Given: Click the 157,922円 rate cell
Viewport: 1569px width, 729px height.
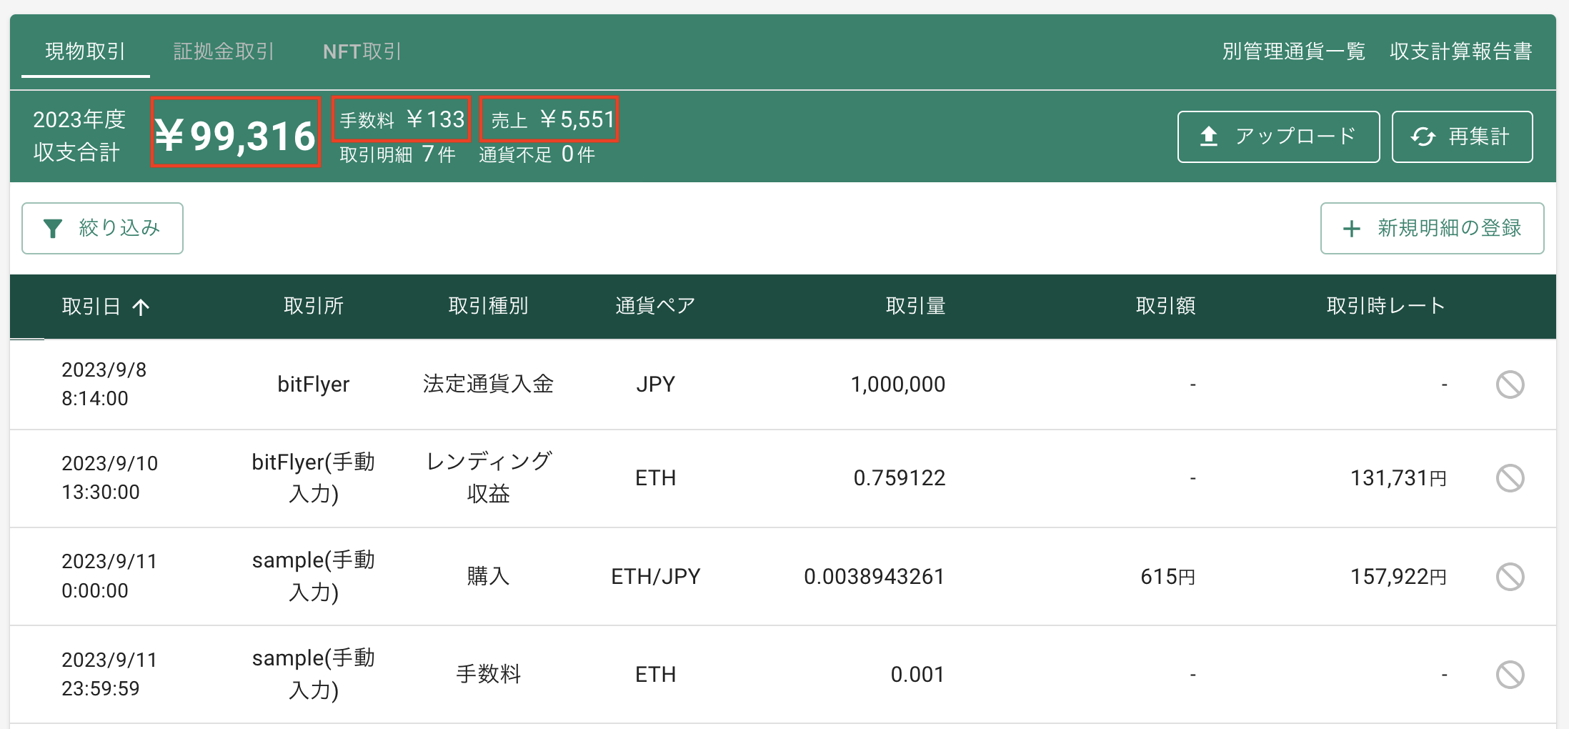Looking at the screenshot, I should tap(1398, 577).
